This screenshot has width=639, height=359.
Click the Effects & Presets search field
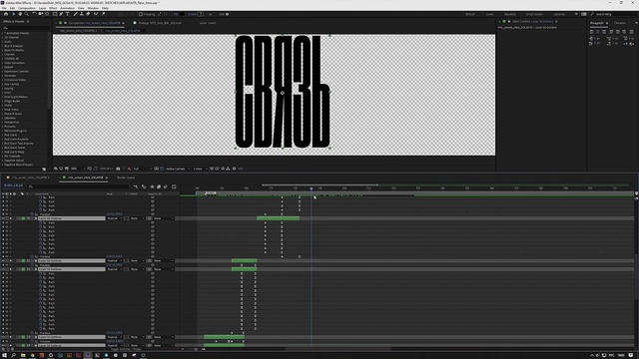(x=27, y=28)
